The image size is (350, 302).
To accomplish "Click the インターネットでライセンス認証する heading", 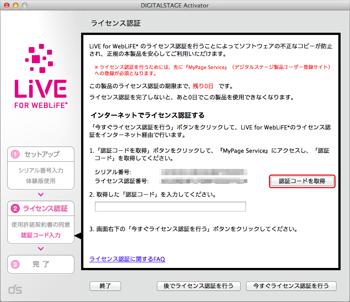I will (147, 115).
